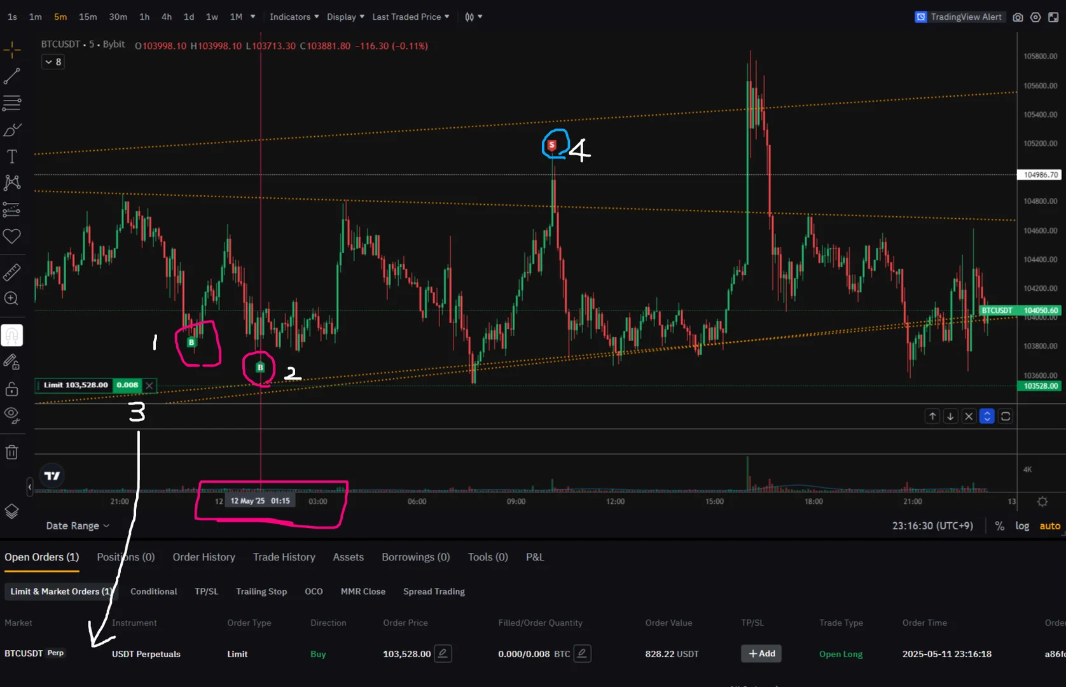1066x687 pixels.
Task: Toggle hide all drawings eye icon
Action: [12, 415]
